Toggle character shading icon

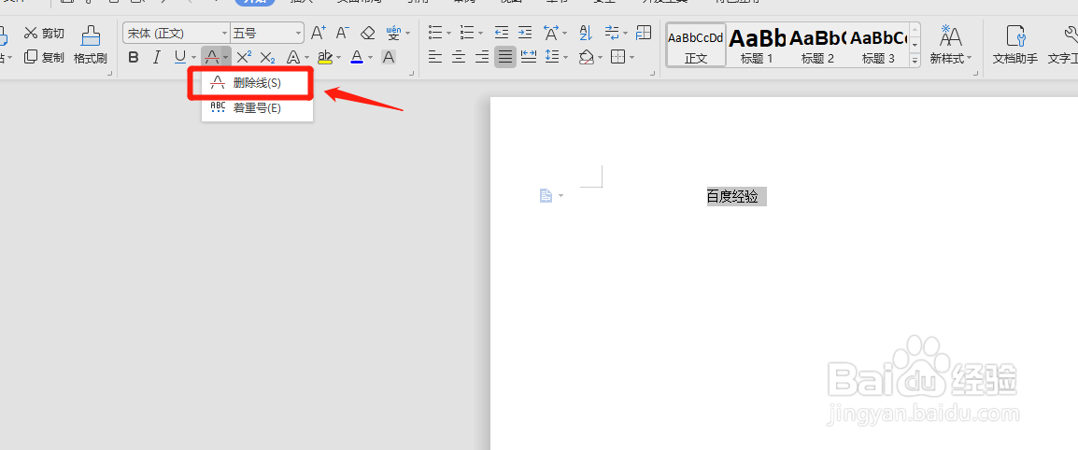point(389,57)
